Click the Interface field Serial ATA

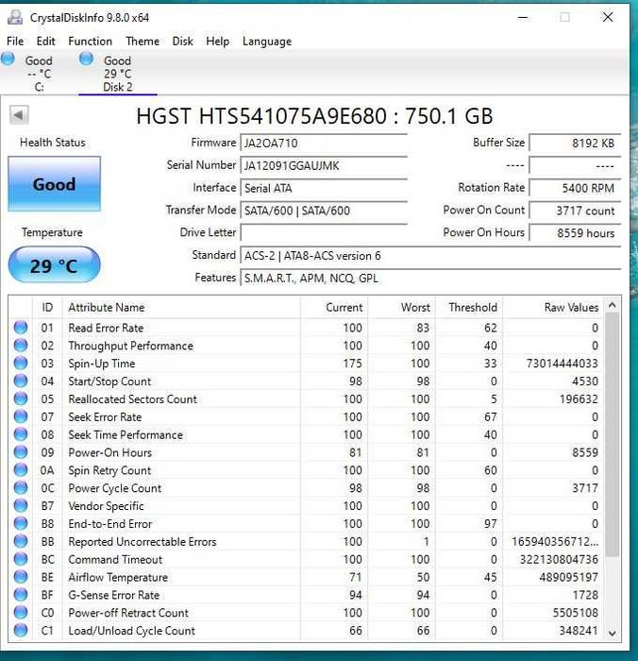click(x=324, y=188)
